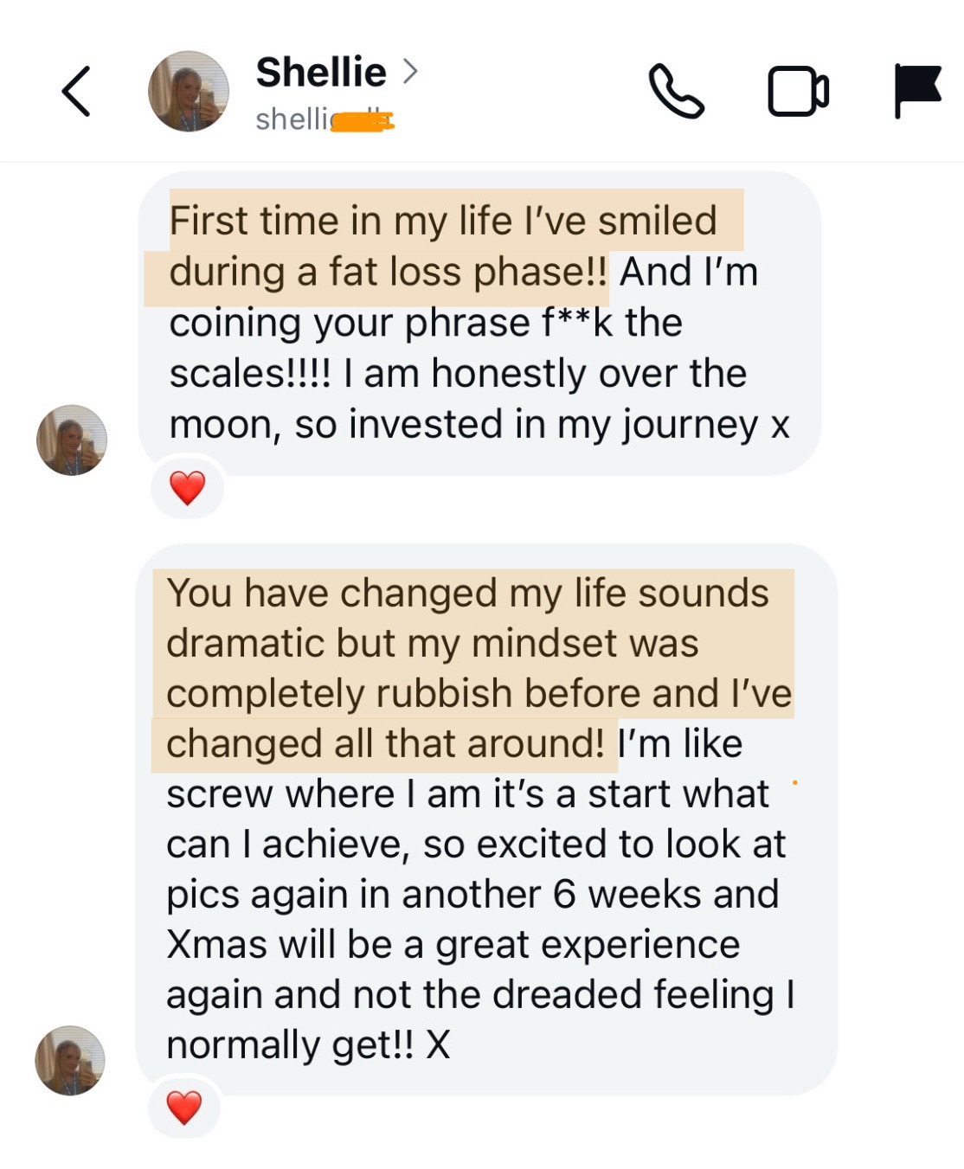Start a video call with Shellie
964x1169 pixels.
click(798, 91)
